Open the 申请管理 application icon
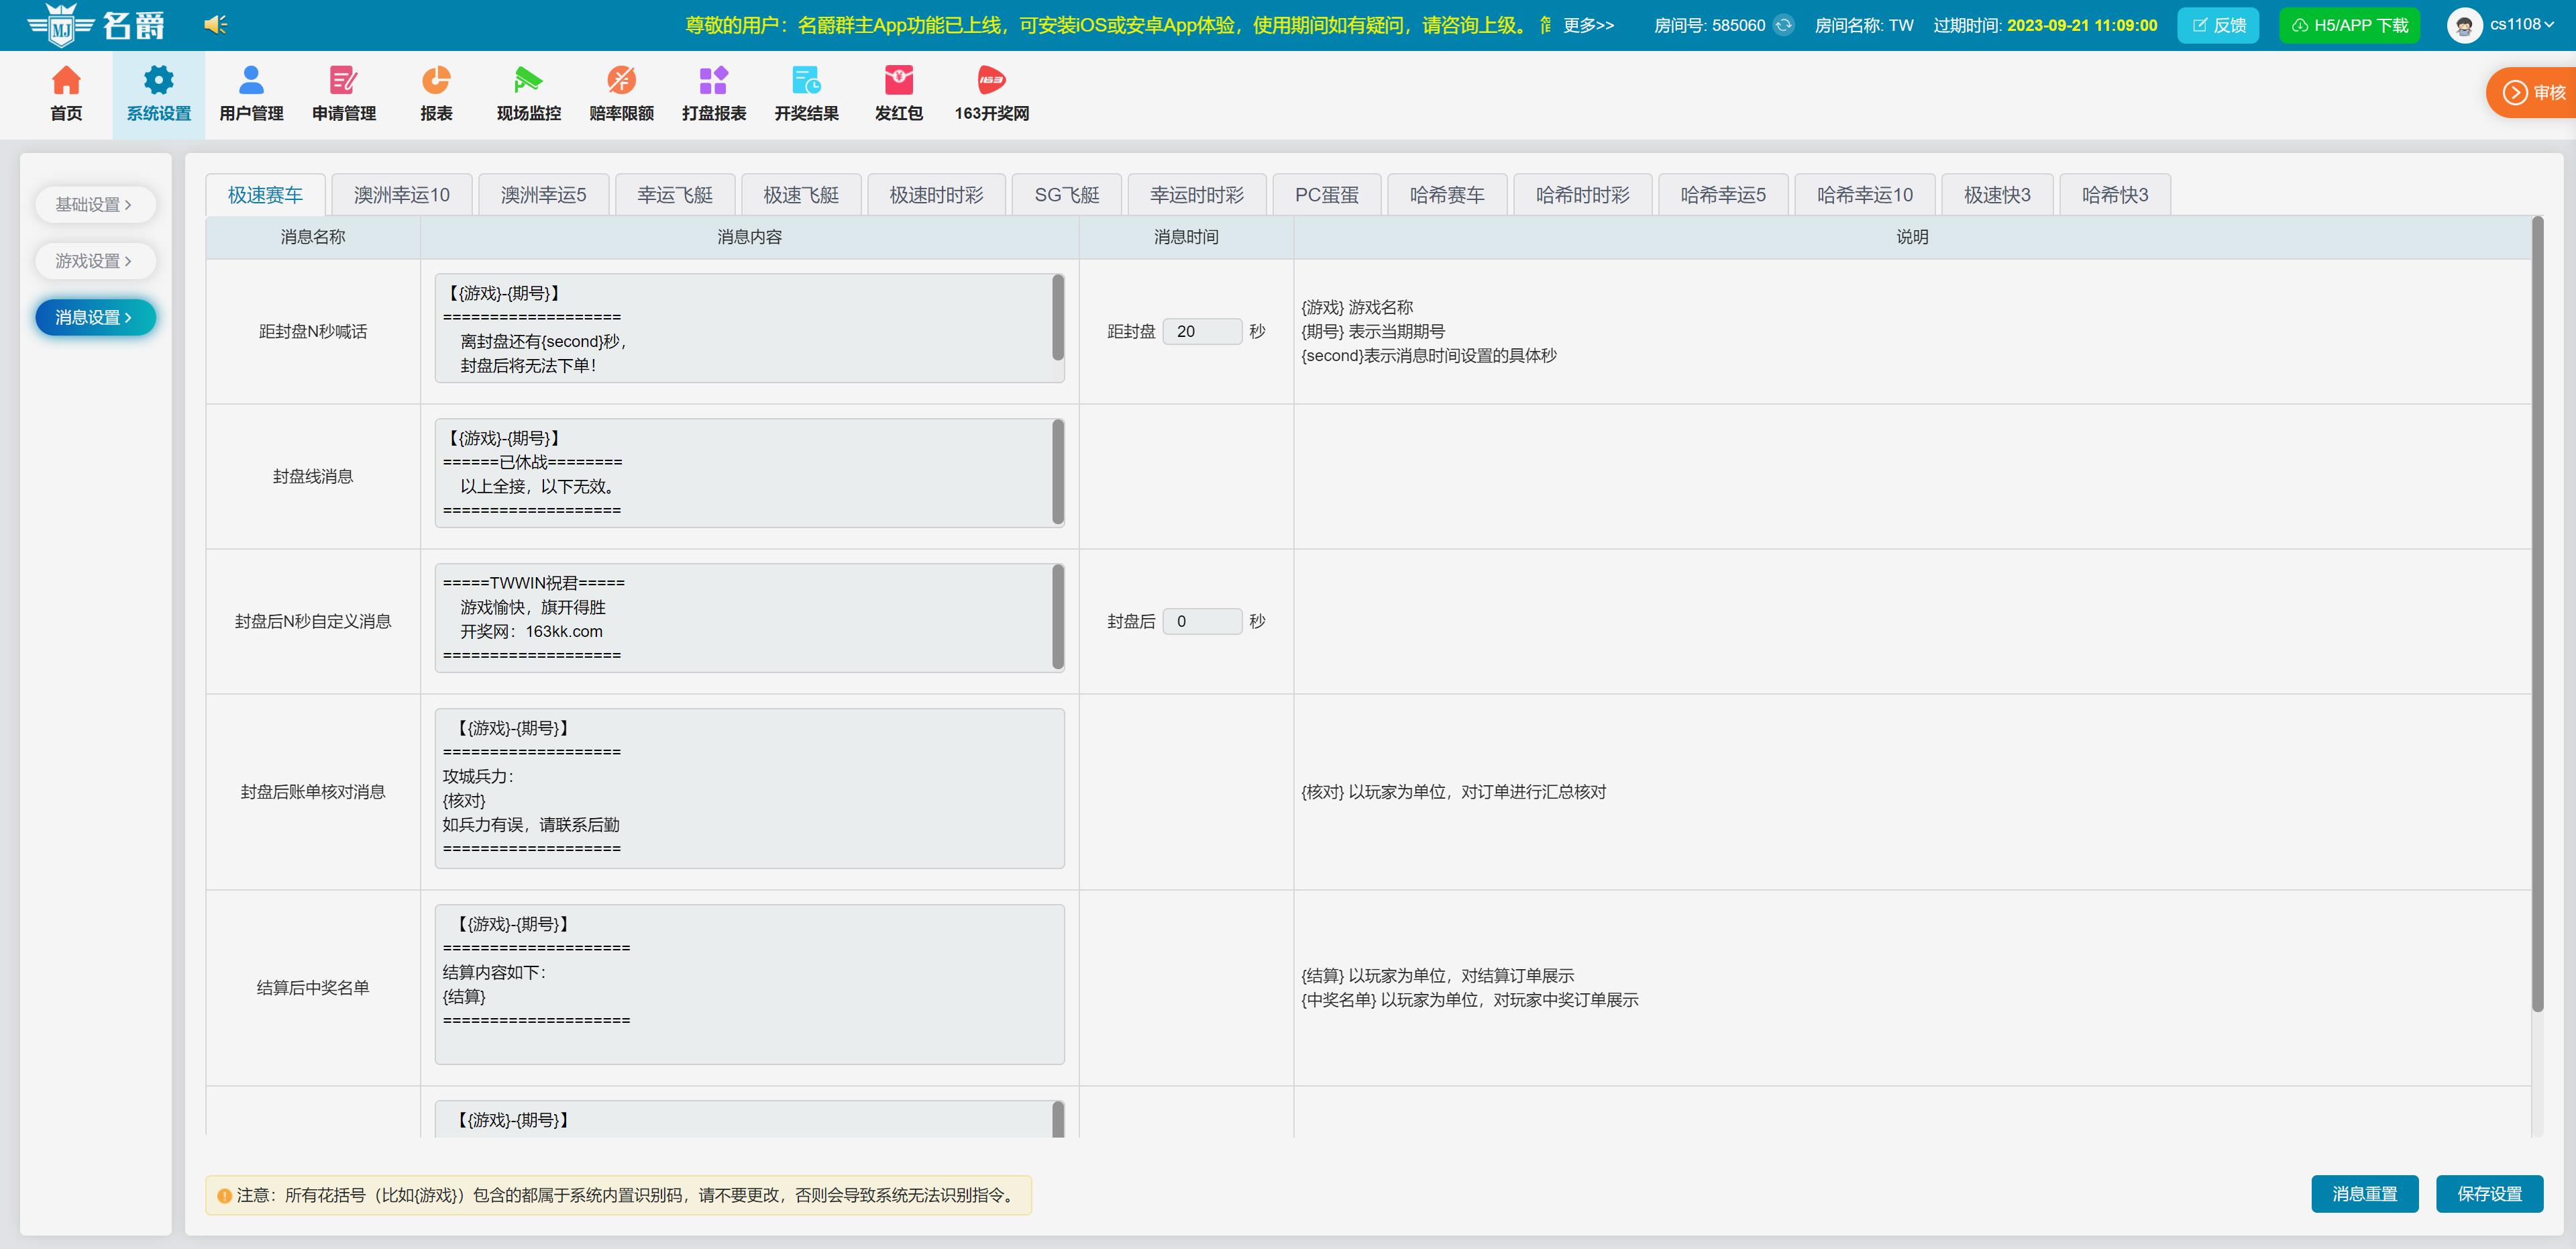This screenshot has width=2576, height=1249. pos(343,81)
